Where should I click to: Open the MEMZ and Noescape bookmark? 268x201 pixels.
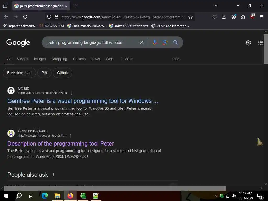coord(170,26)
